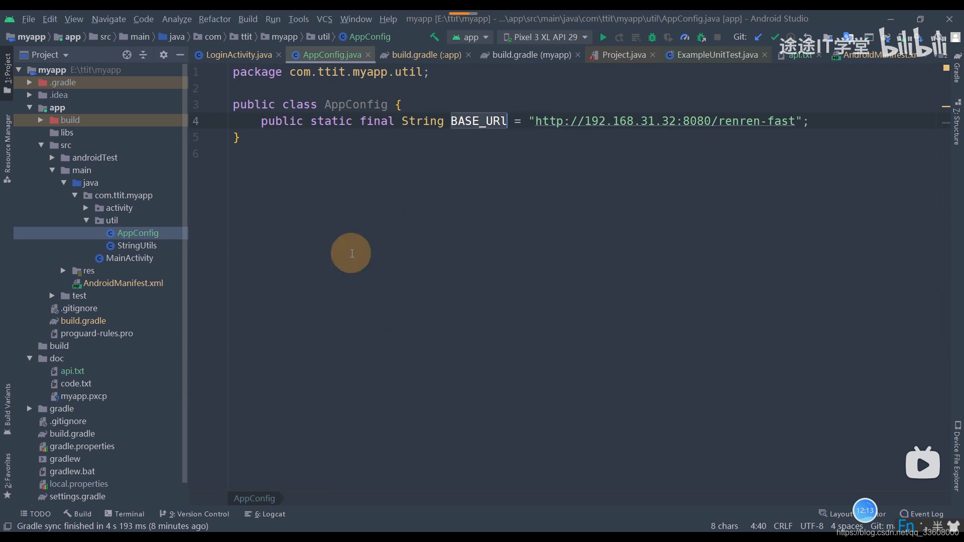Select StringUtils in the project tree
Screen dimensions: 964x542
tap(137, 245)
